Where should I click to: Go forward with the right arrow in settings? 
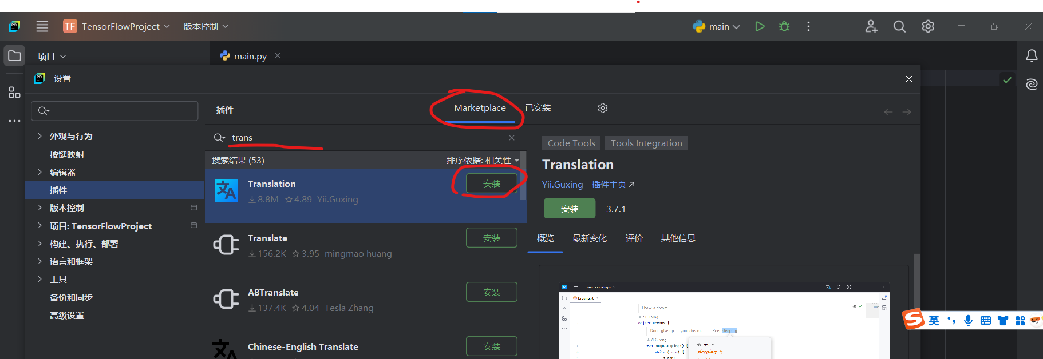pyautogui.click(x=907, y=112)
